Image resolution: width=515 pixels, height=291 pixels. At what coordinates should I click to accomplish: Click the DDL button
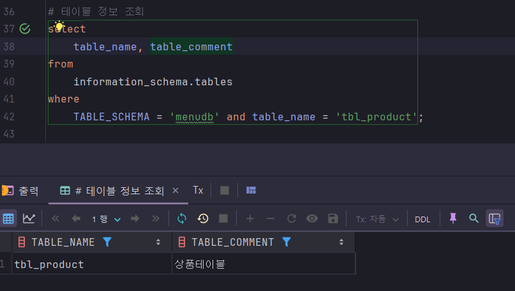coord(422,220)
